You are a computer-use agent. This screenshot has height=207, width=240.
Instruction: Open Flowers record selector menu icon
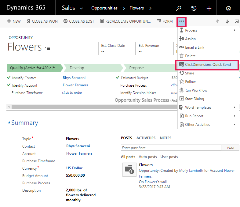point(48,48)
